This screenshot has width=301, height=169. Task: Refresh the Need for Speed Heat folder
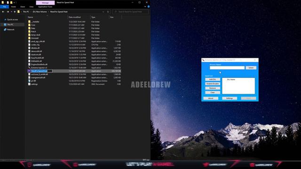coord(108,12)
